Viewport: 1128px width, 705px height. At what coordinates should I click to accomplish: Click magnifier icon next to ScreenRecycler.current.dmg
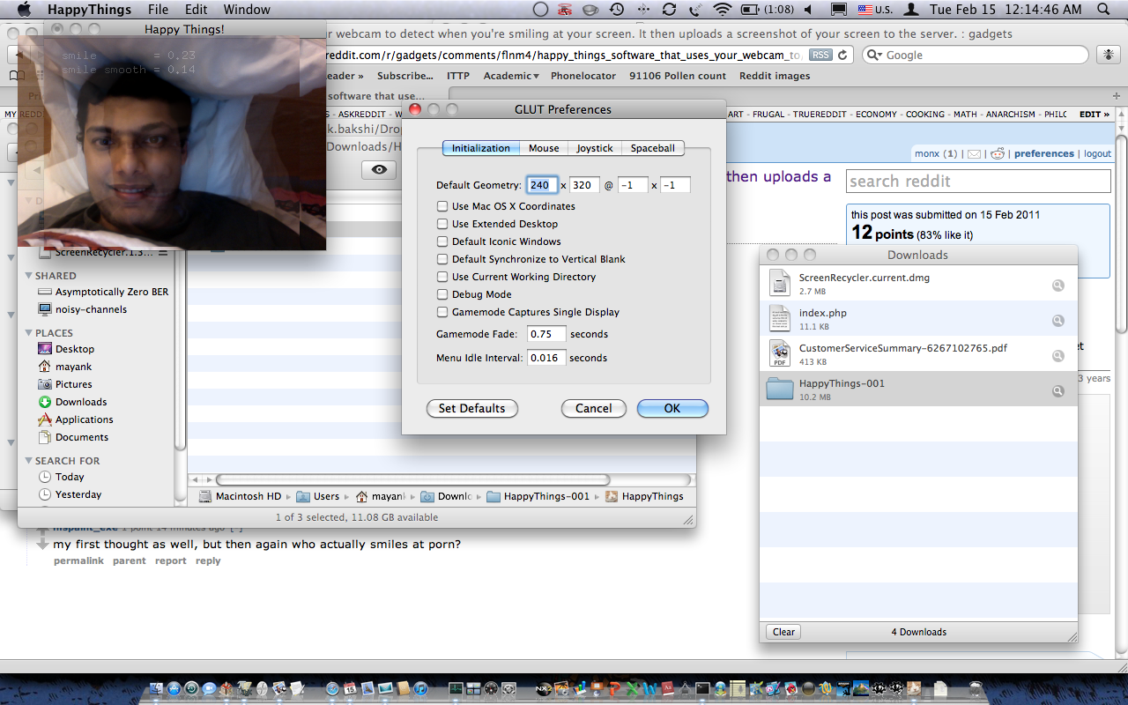[x=1057, y=286]
